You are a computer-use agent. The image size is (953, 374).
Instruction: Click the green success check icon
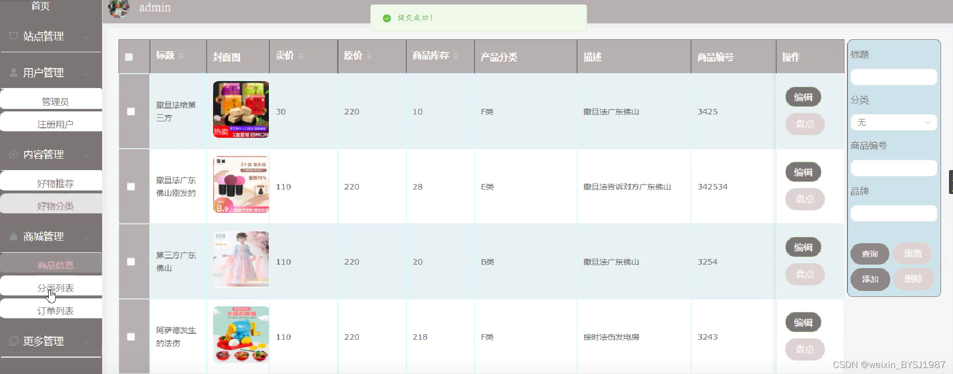(x=387, y=18)
